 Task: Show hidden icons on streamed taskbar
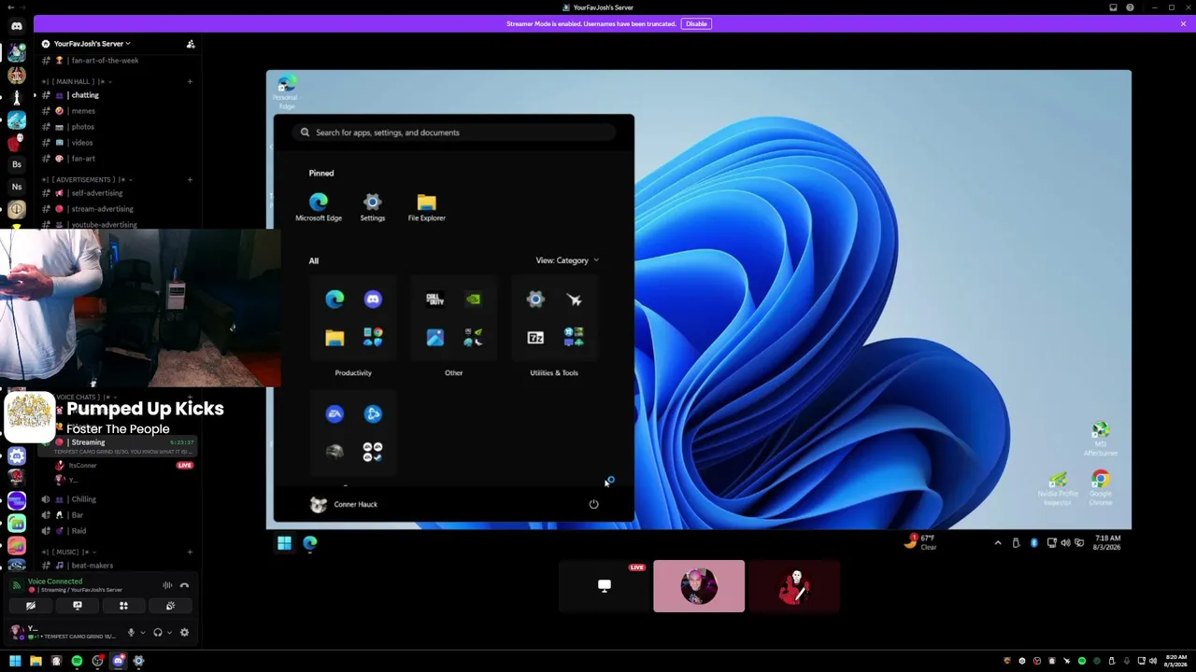tap(998, 543)
